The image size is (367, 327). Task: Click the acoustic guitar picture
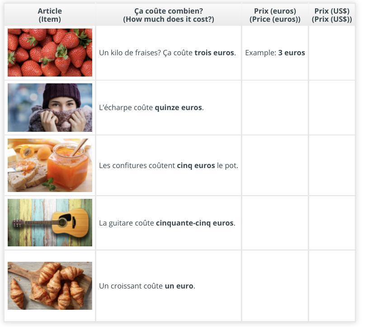coord(50,222)
